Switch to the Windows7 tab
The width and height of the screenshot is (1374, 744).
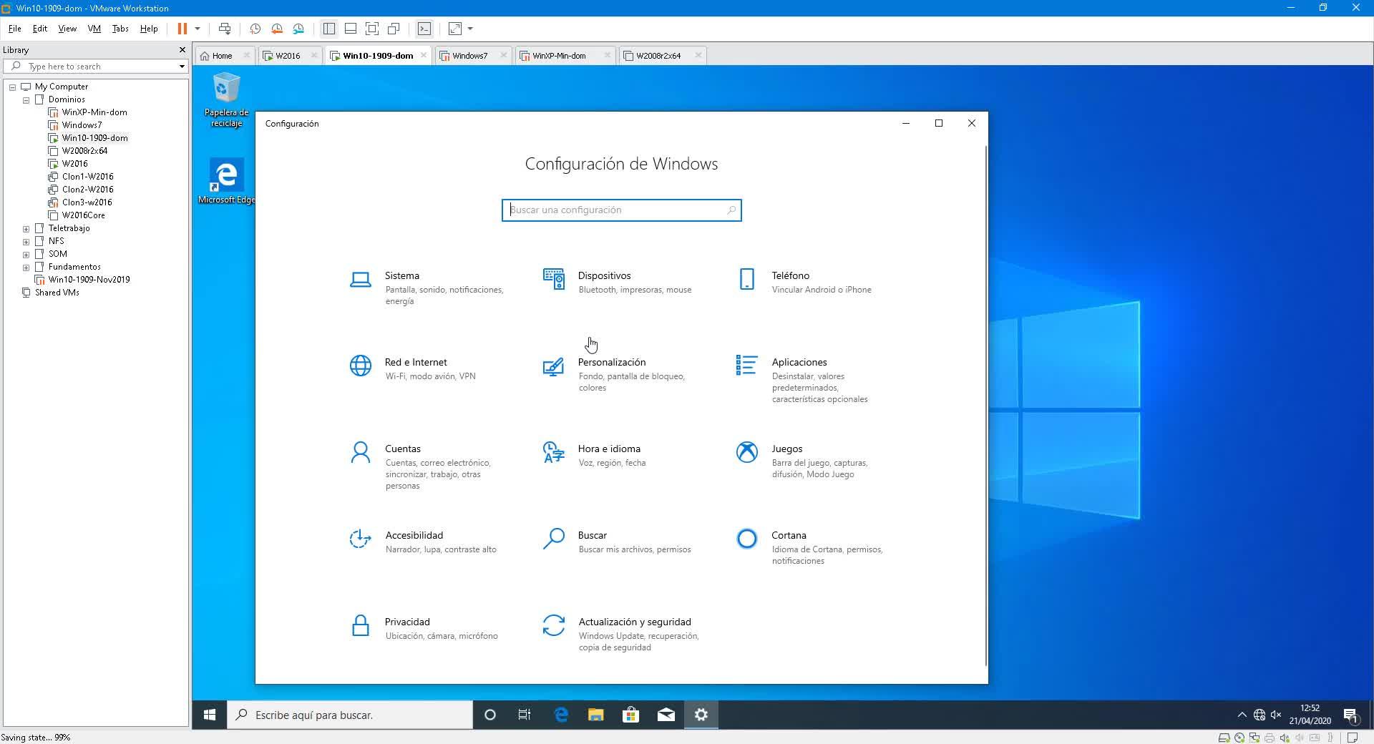coord(469,56)
